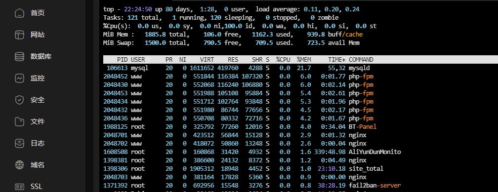Open the 首页 menu item
The height and width of the screenshot is (192, 498).
point(38,13)
